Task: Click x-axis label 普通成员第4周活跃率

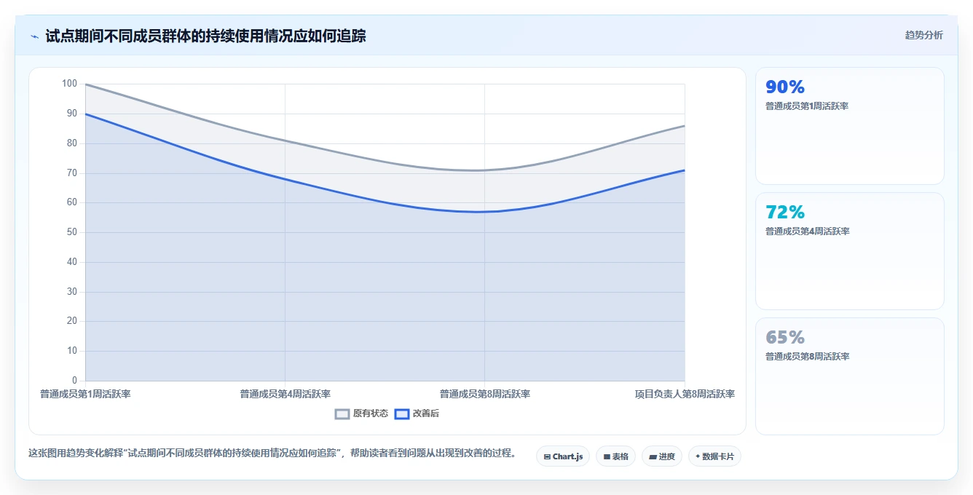Action: 285,394
